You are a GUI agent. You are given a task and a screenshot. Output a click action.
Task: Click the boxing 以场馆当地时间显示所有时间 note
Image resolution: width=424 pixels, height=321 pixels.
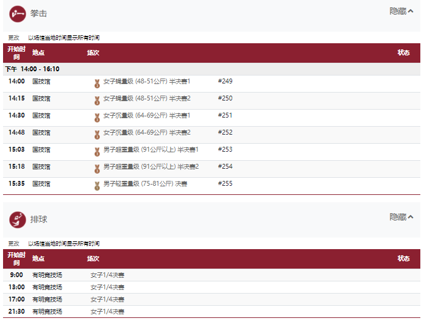click(x=64, y=38)
